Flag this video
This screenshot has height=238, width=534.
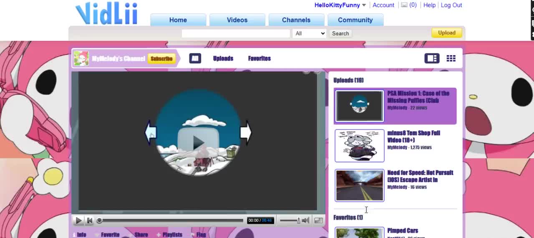click(199, 235)
